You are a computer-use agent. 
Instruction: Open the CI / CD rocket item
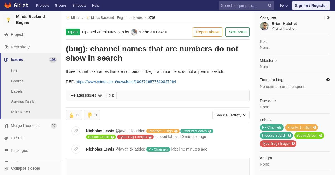[31, 138]
